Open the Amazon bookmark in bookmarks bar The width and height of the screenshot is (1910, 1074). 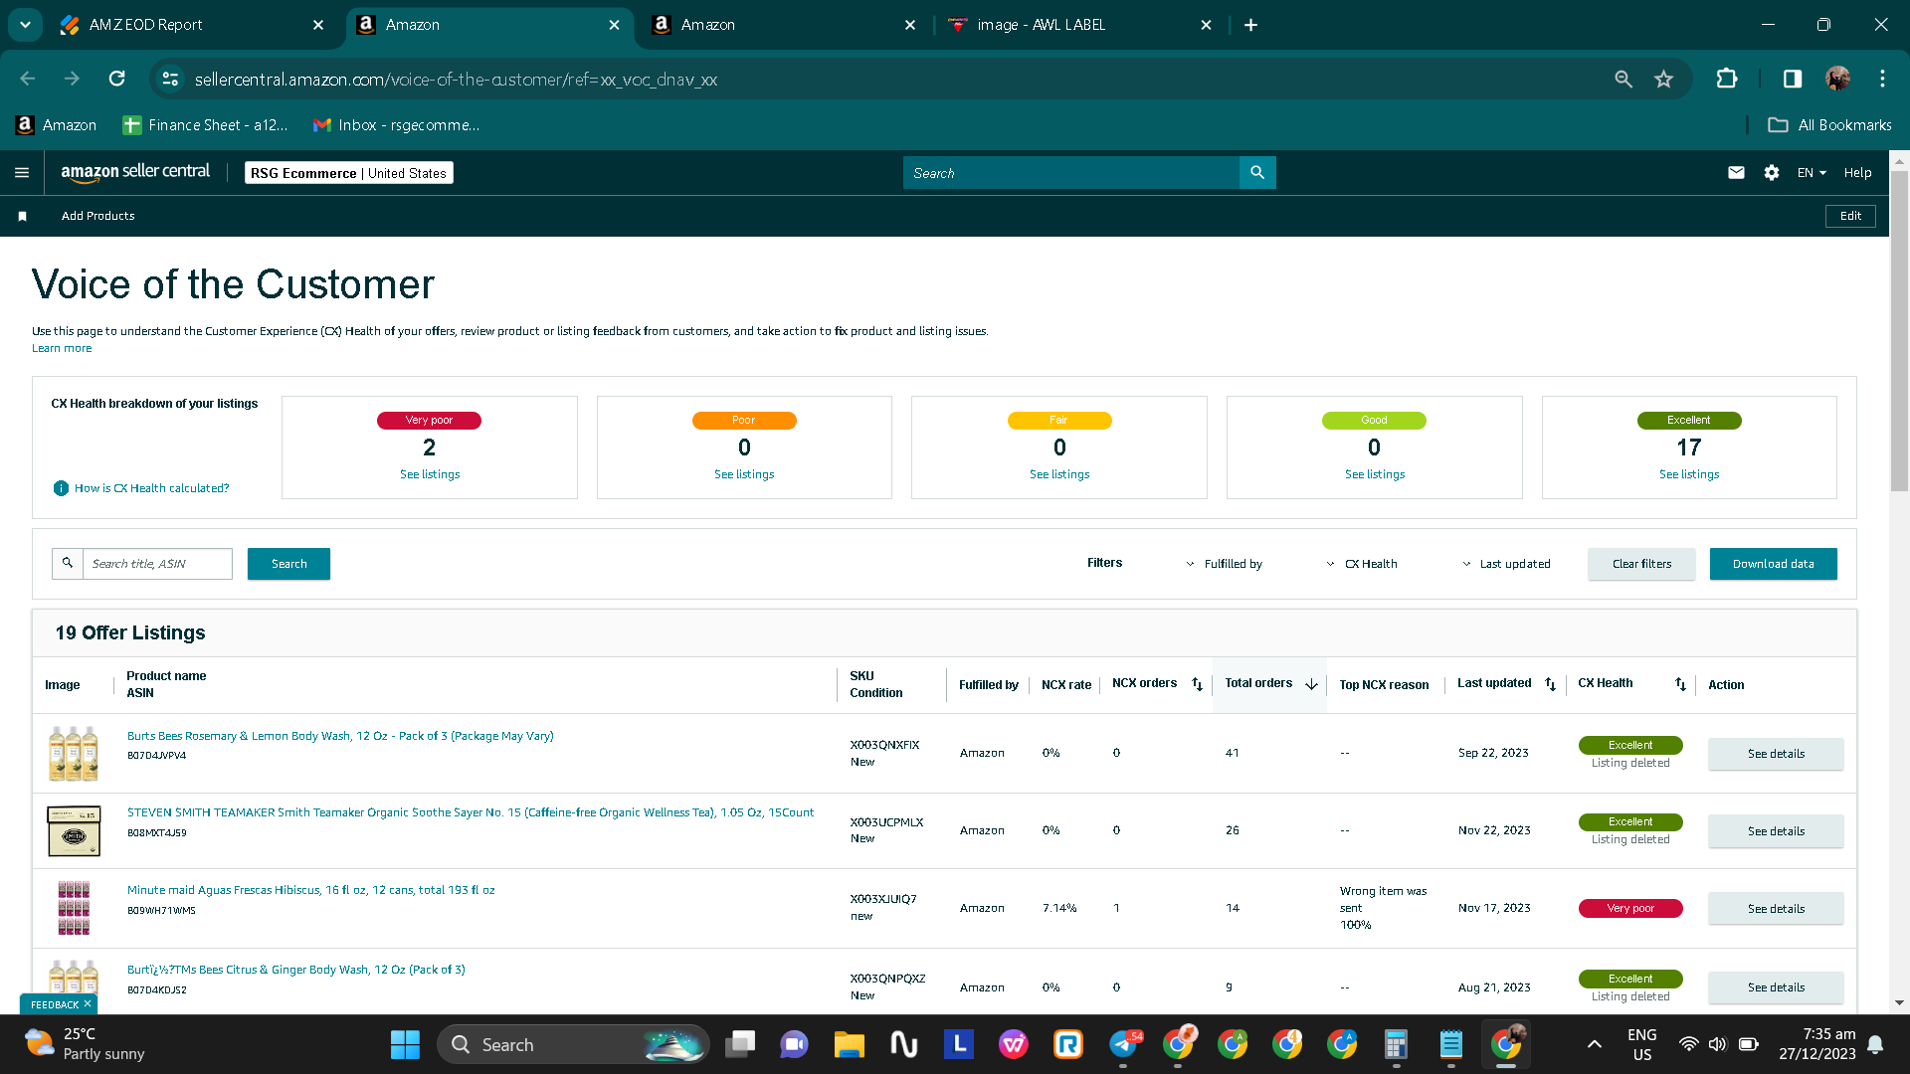pyautogui.click(x=57, y=125)
